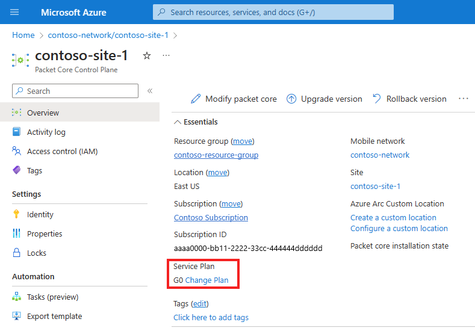Click the Subscription ID value
The image size is (475, 331).
click(x=248, y=249)
